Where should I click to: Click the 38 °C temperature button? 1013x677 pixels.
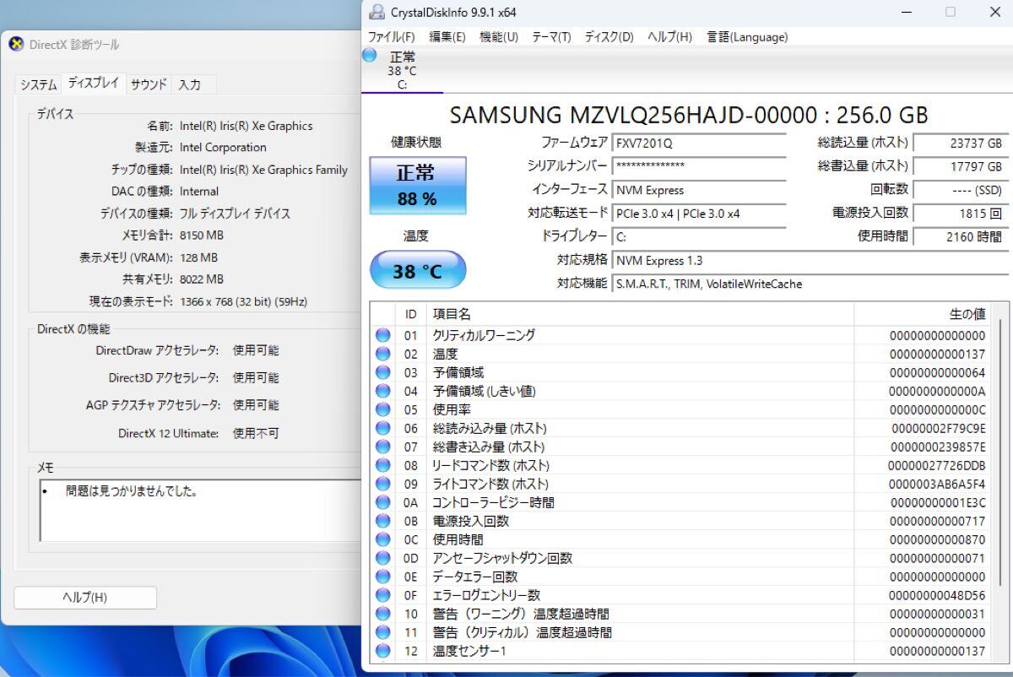click(417, 271)
